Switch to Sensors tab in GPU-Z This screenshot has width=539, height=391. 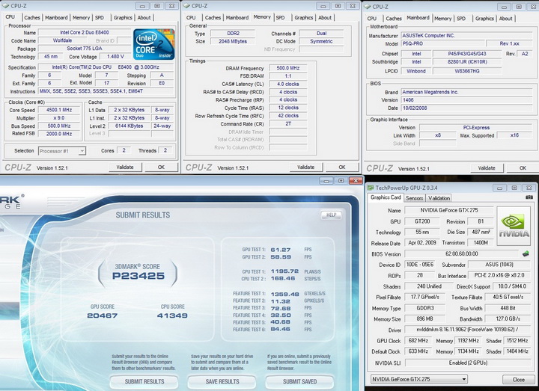(x=414, y=198)
